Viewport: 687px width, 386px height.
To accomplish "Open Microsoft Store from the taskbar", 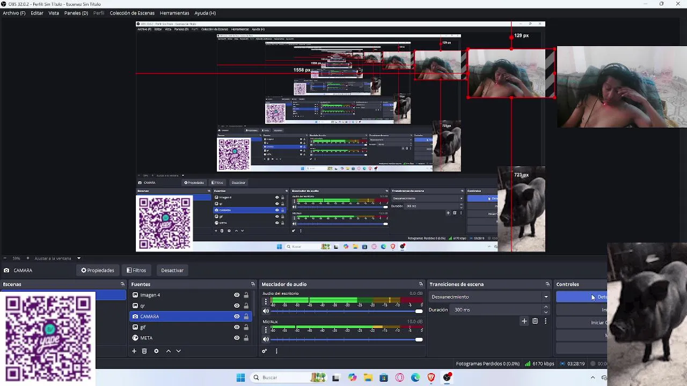I will [x=383, y=377].
